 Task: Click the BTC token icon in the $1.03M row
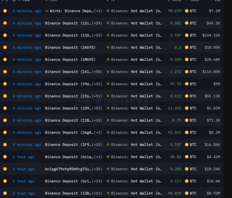coord(187,108)
